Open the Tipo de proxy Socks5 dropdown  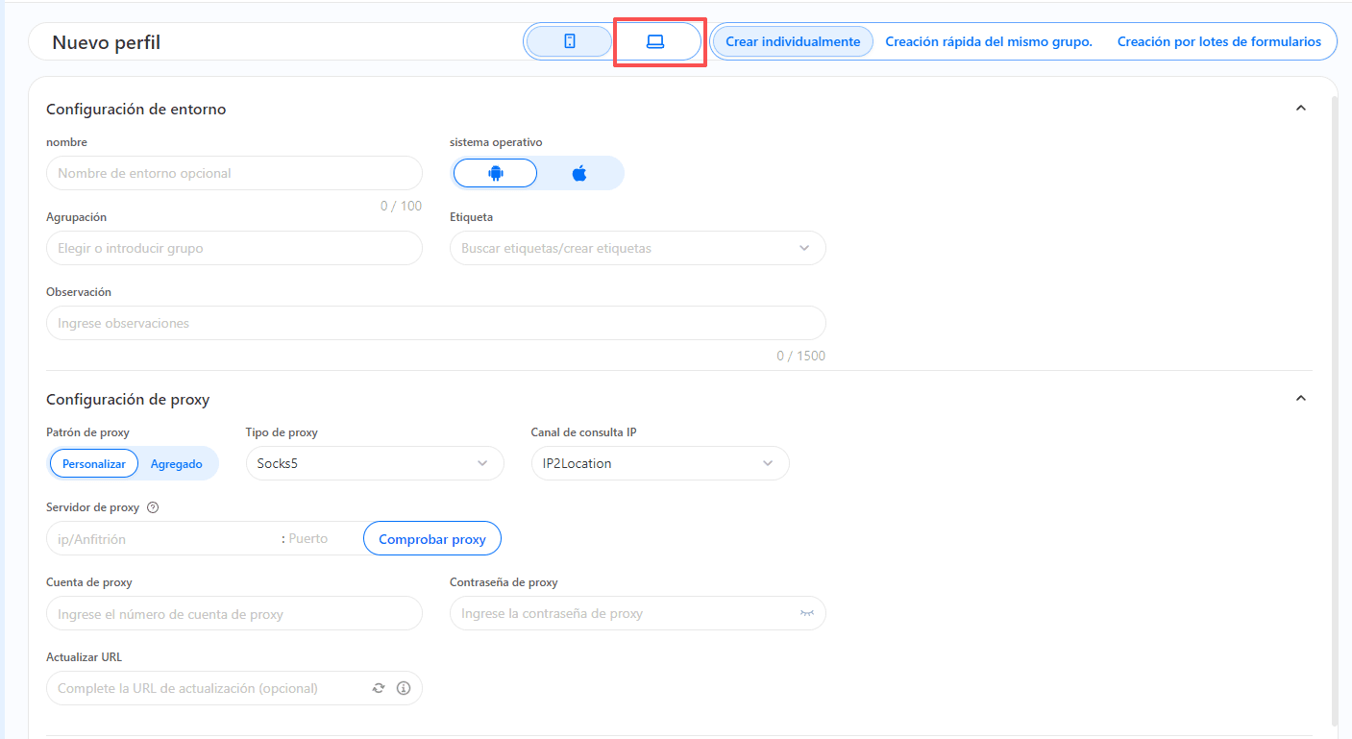click(x=375, y=463)
